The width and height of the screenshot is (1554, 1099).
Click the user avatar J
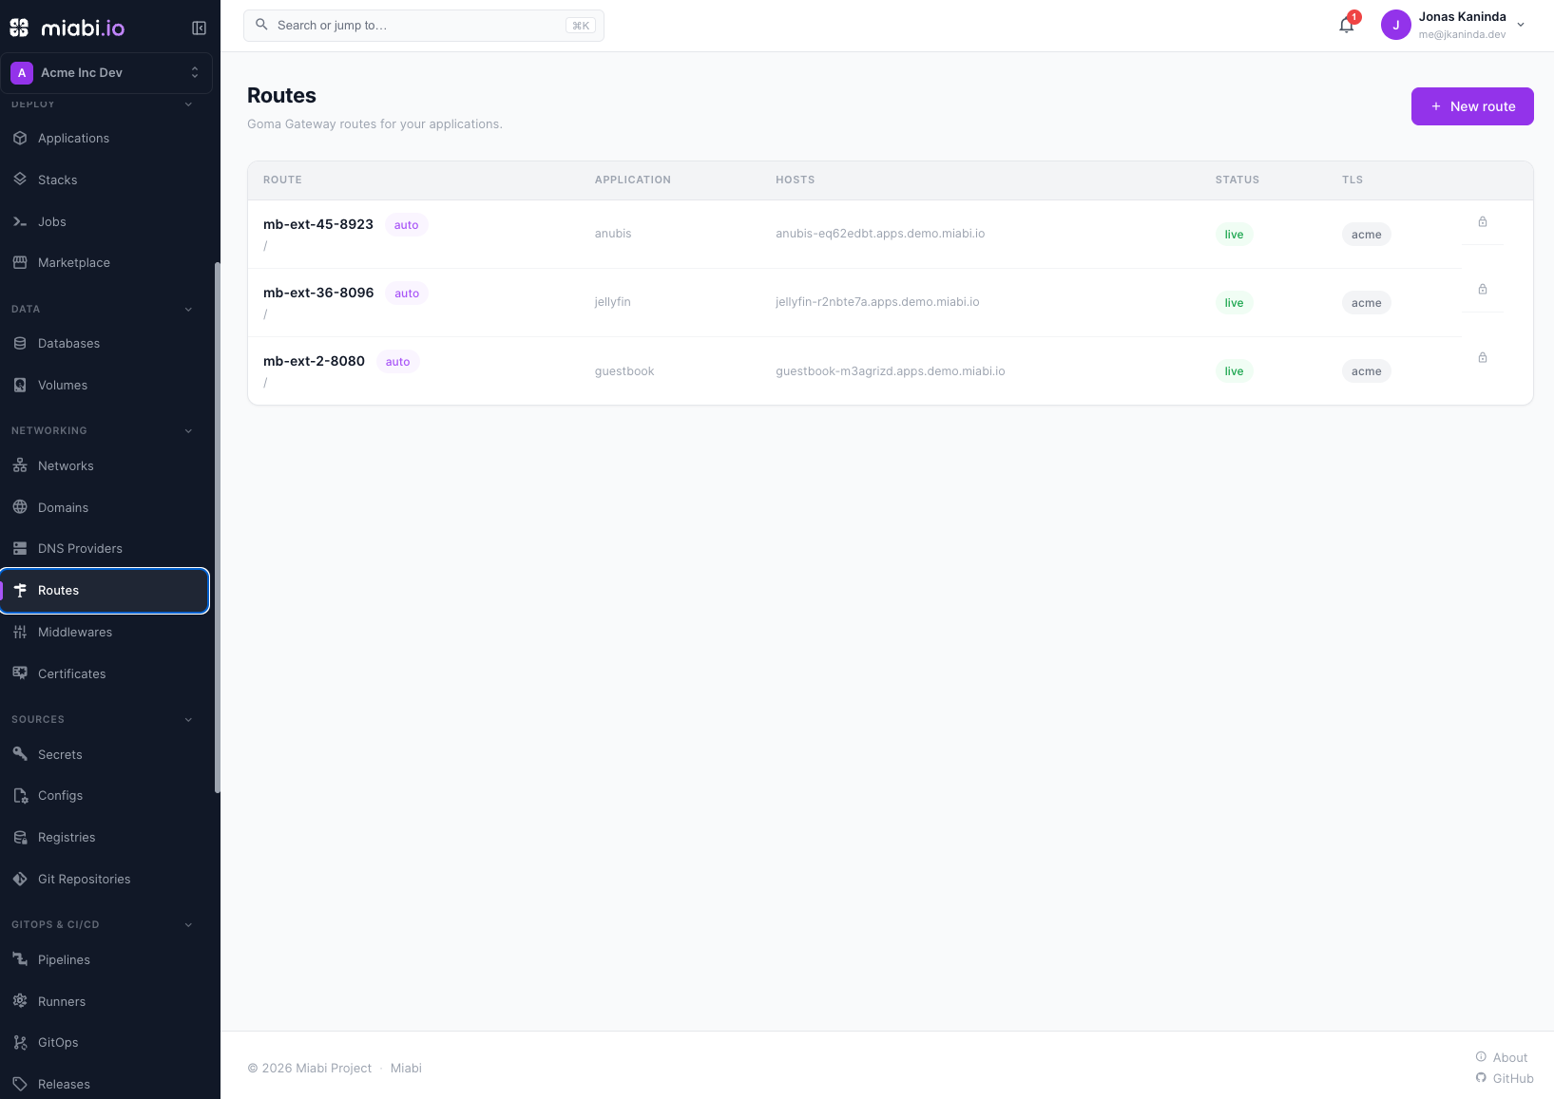(x=1396, y=26)
